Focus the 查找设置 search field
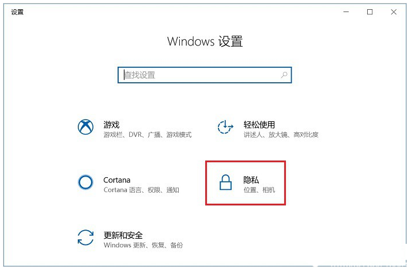This screenshot has width=411, height=271. (205, 75)
